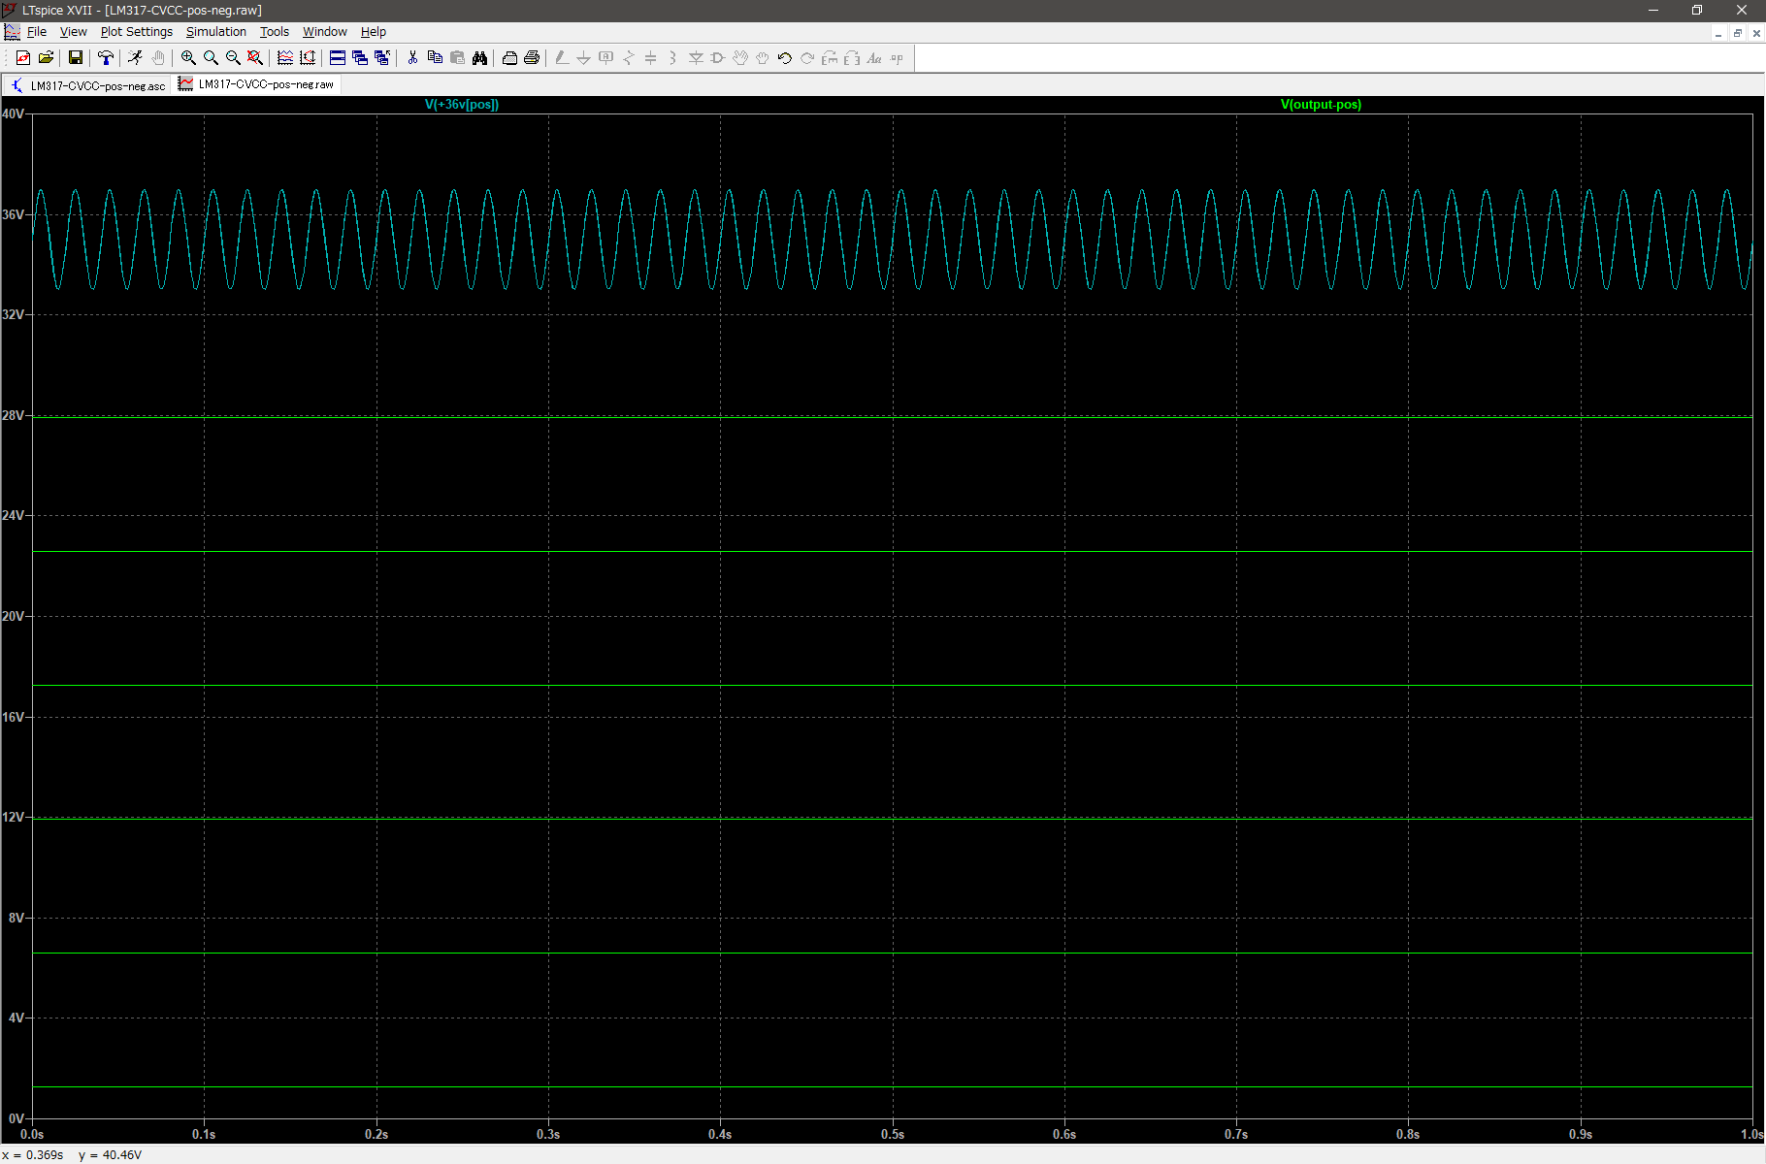Viewport: 1766px width, 1164px height.
Task: Cascade windows using toolbar icon
Action: pyautogui.click(x=360, y=58)
